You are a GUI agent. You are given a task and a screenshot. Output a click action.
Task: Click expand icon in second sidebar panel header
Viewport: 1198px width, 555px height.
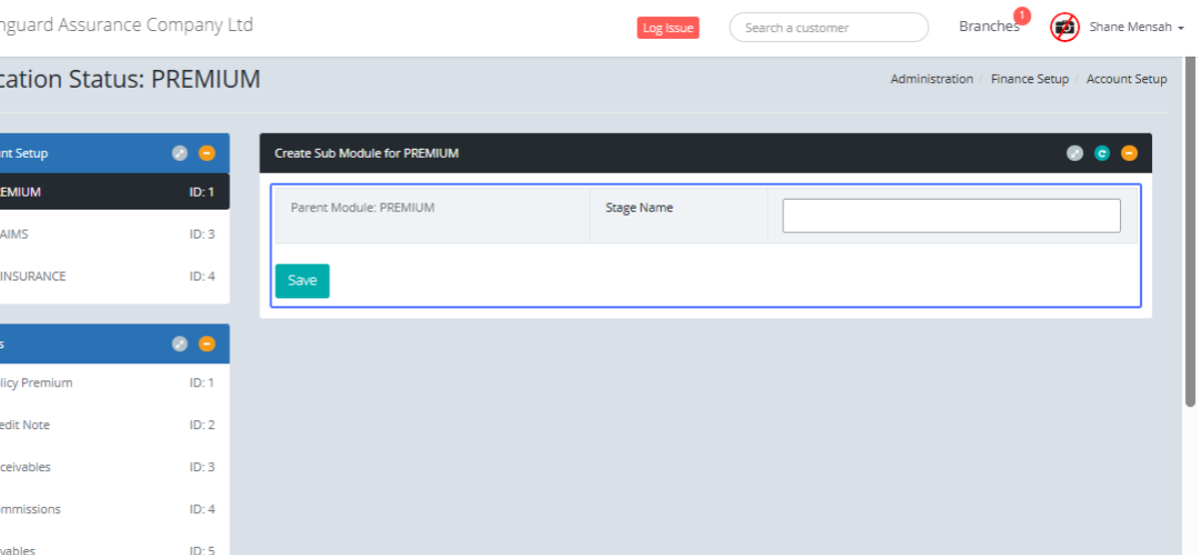pyautogui.click(x=180, y=343)
